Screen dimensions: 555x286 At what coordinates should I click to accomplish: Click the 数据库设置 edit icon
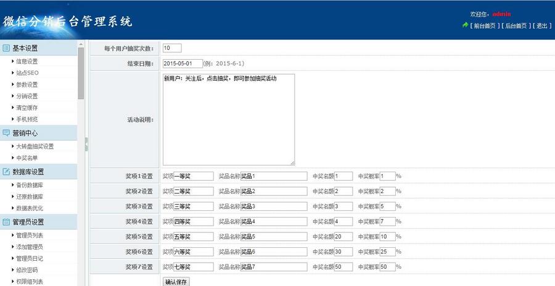pos(6,172)
